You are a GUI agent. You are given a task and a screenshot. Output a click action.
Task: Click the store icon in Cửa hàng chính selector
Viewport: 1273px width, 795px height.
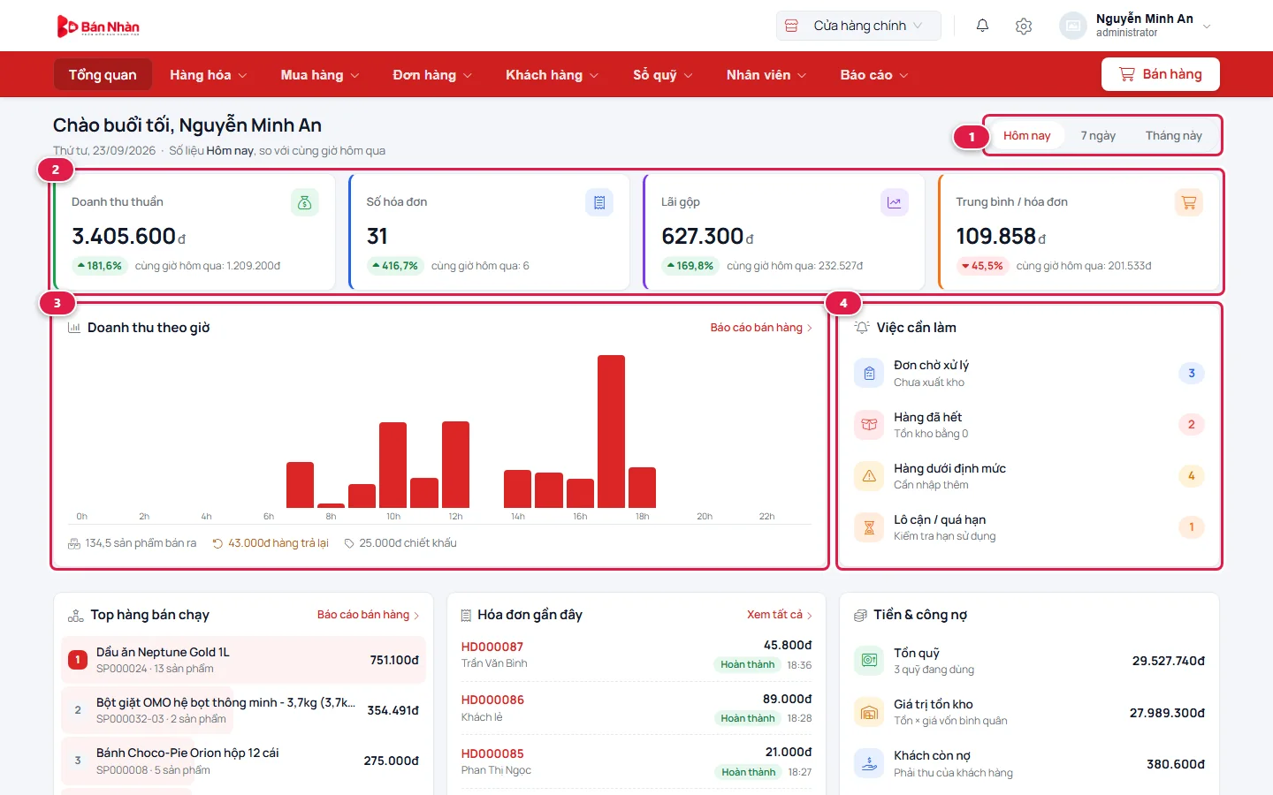[x=792, y=26]
